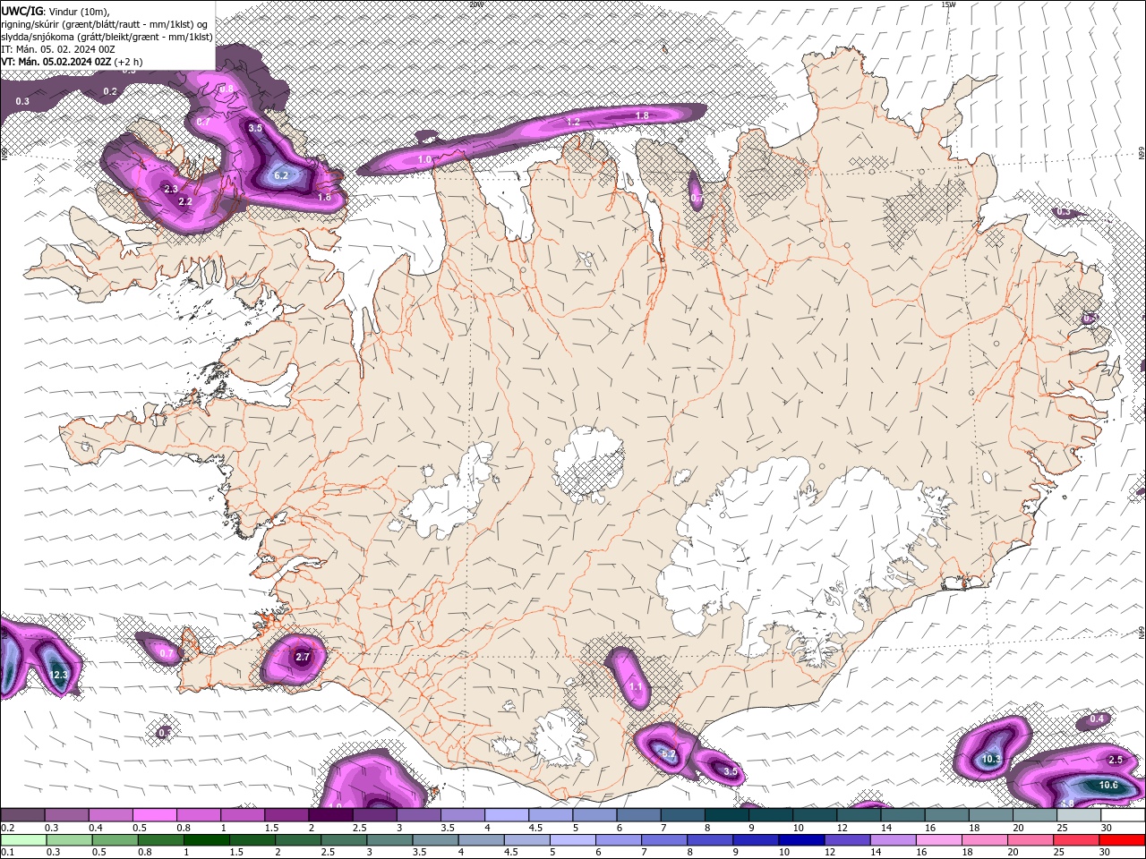Click the pink 16 swatch in the rain scale

click(939, 840)
